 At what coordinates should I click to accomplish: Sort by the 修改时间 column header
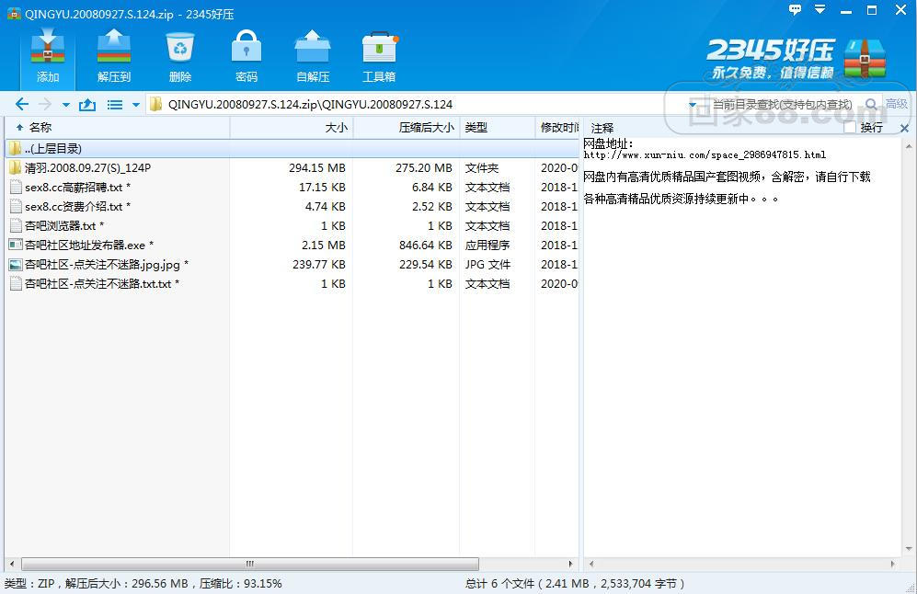point(557,128)
